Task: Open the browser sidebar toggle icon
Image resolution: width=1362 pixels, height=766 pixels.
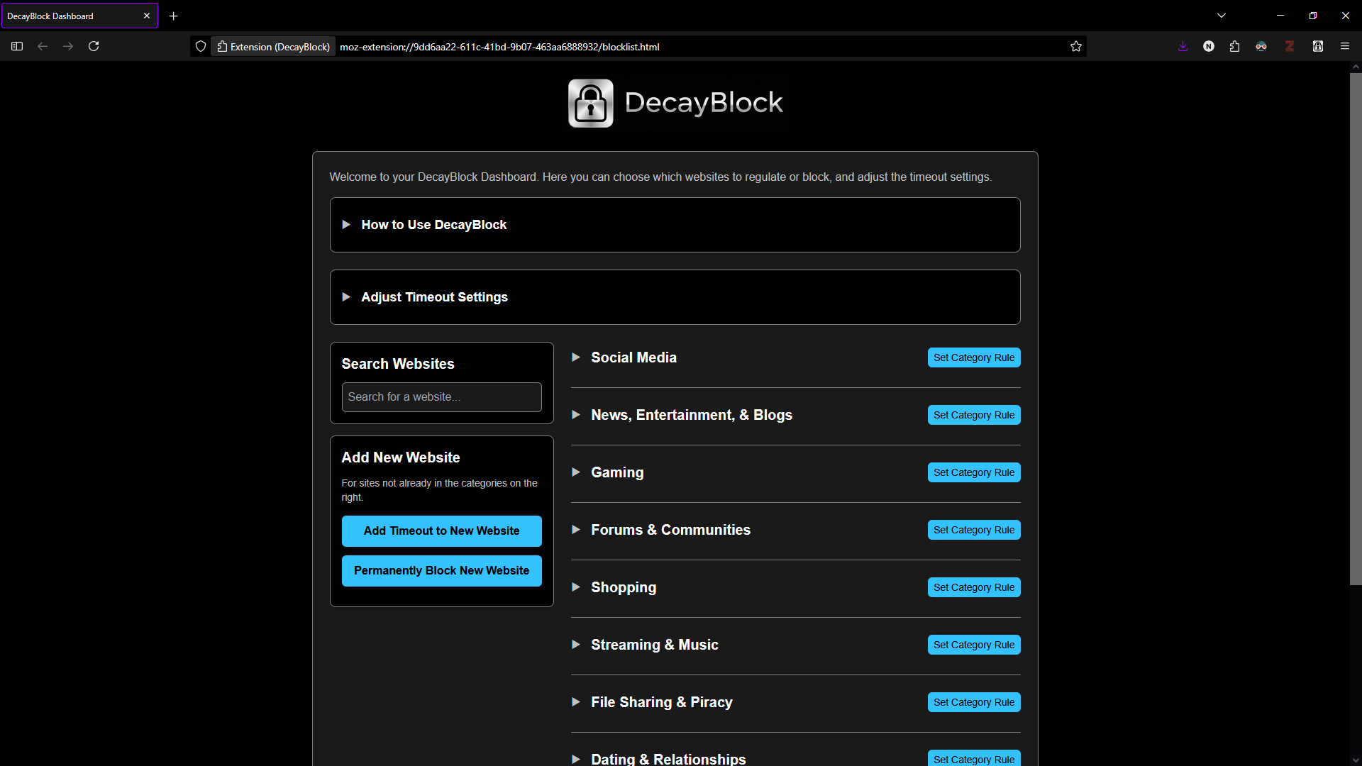Action: tap(17, 46)
